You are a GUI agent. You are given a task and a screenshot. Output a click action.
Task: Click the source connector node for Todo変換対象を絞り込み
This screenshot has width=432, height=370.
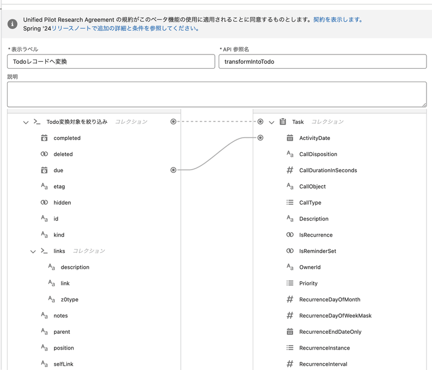pyautogui.click(x=173, y=122)
